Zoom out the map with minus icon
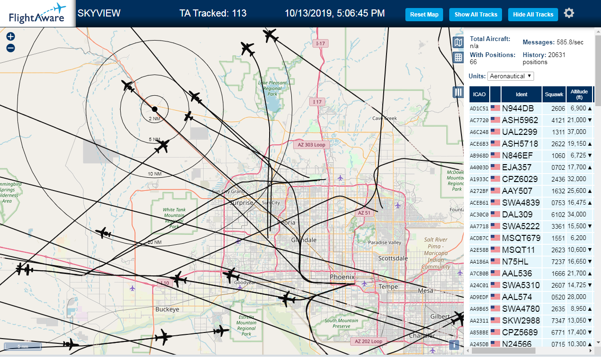The image size is (601, 357). (x=10, y=48)
